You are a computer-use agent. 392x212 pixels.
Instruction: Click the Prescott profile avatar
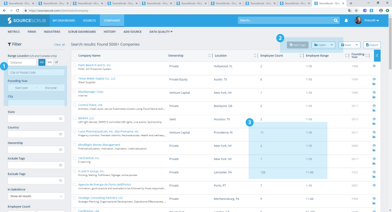[358, 21]
